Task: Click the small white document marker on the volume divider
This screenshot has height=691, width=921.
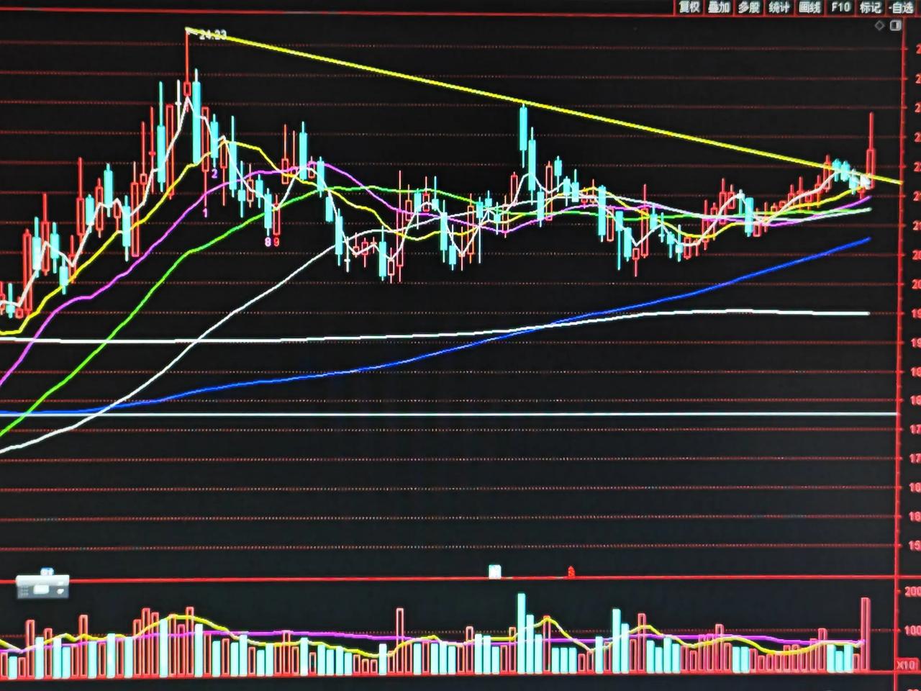Action: tap(495, 572)
